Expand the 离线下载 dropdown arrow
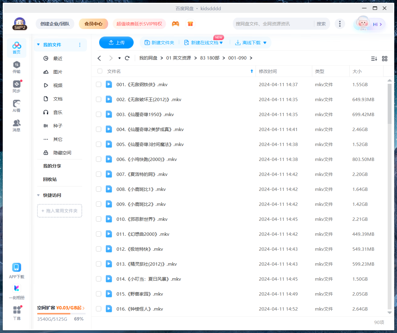 click(x=265, y=42)
